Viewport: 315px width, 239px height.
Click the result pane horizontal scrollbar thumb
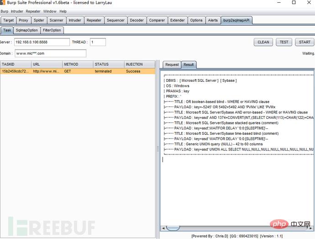173,228
